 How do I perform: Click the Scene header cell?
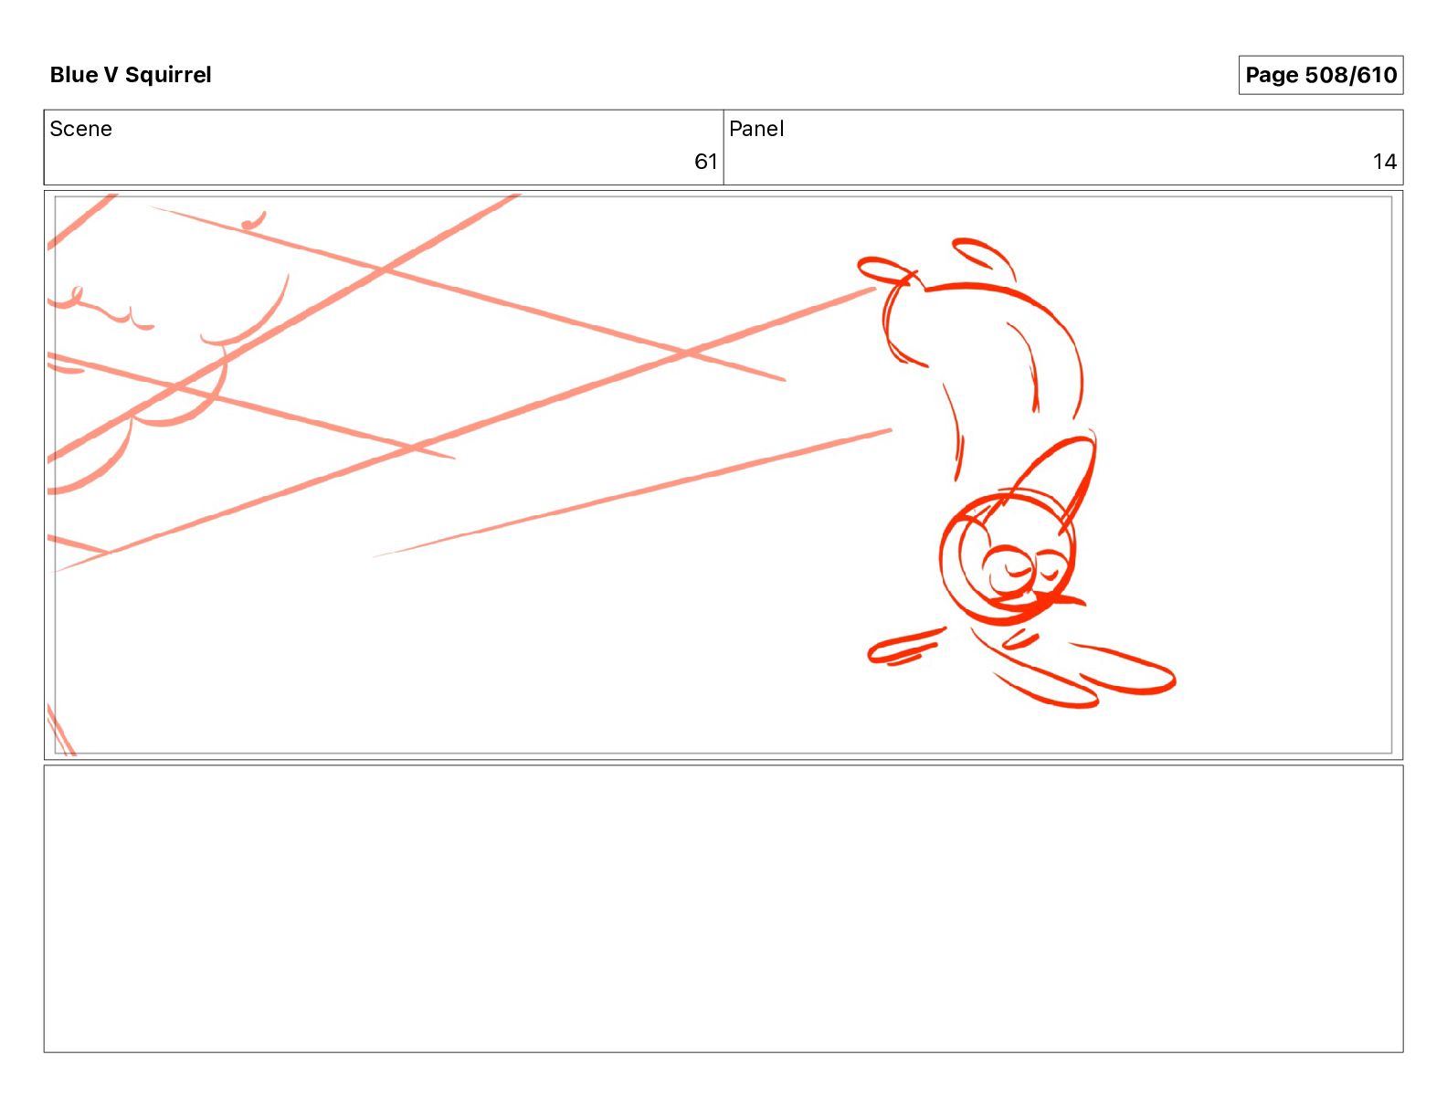(384, 147)
